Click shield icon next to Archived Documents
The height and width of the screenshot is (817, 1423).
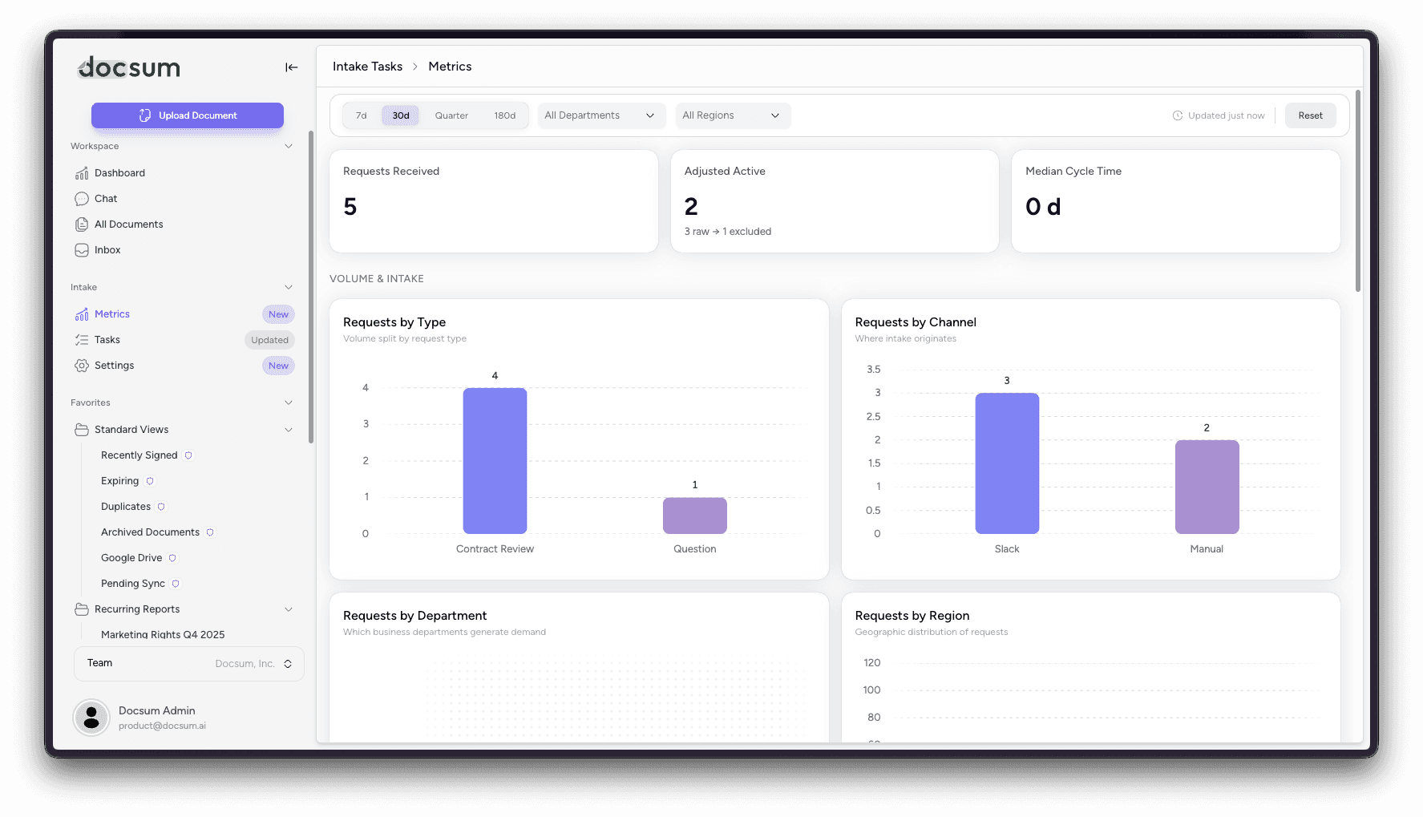point(210,532)
